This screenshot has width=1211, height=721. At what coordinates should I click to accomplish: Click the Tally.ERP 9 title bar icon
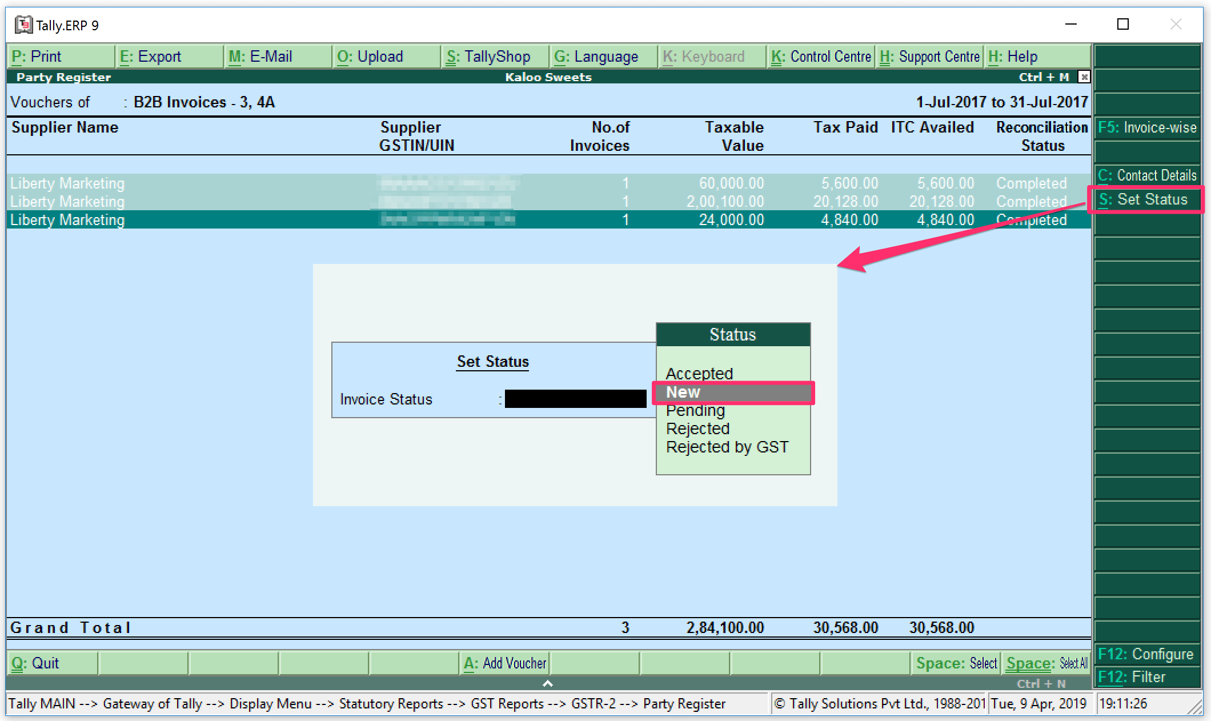[23, 25]
